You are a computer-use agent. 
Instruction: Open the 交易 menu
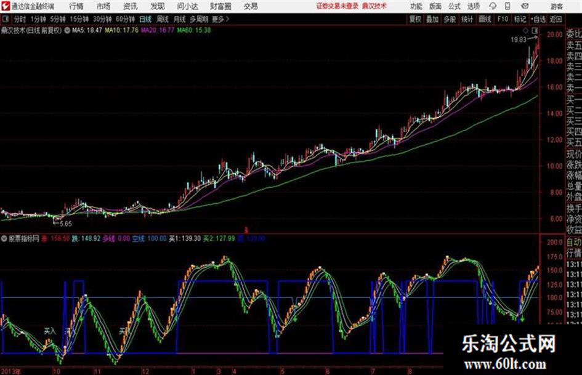(251, 6)
